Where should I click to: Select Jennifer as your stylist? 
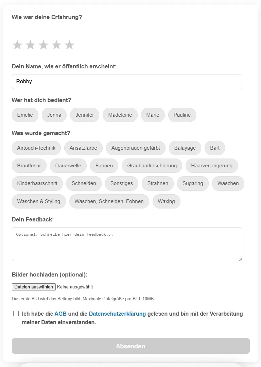(85, 115)
